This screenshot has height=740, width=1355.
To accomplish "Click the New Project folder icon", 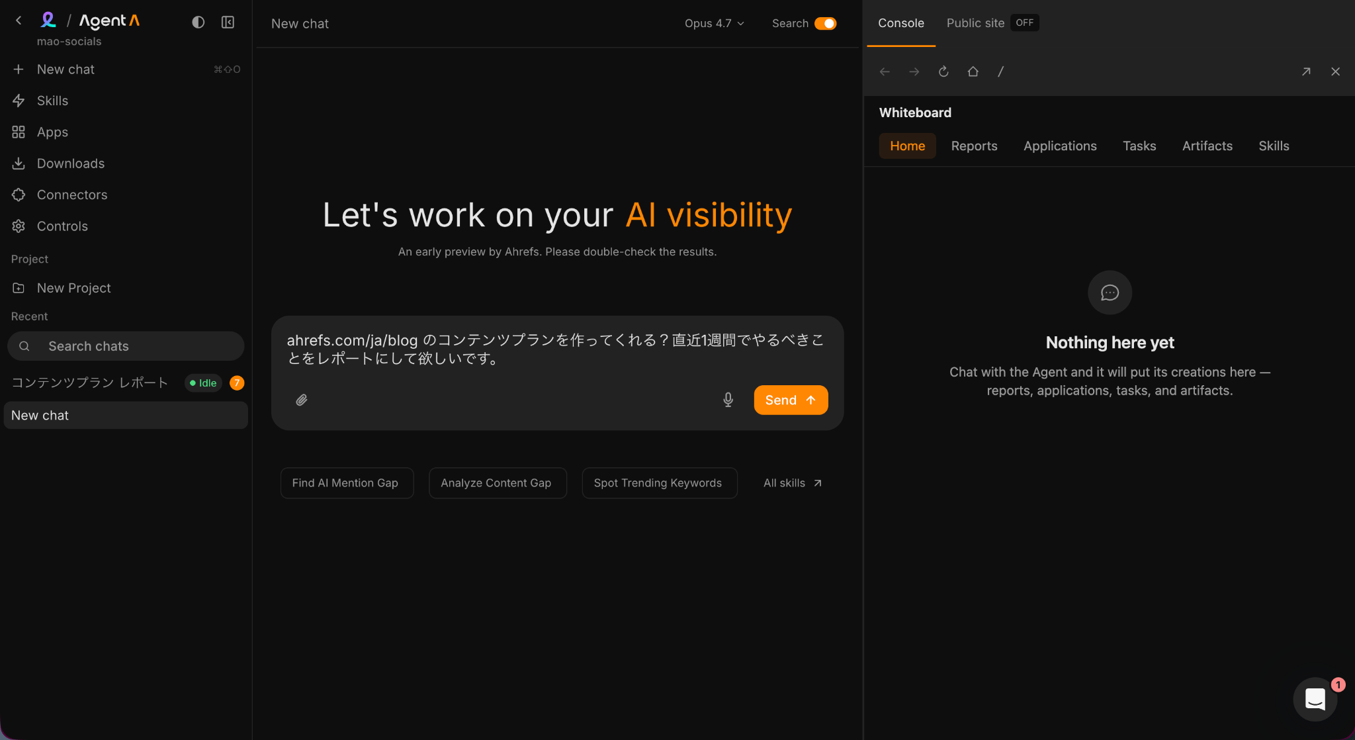I will click(19, 288).
